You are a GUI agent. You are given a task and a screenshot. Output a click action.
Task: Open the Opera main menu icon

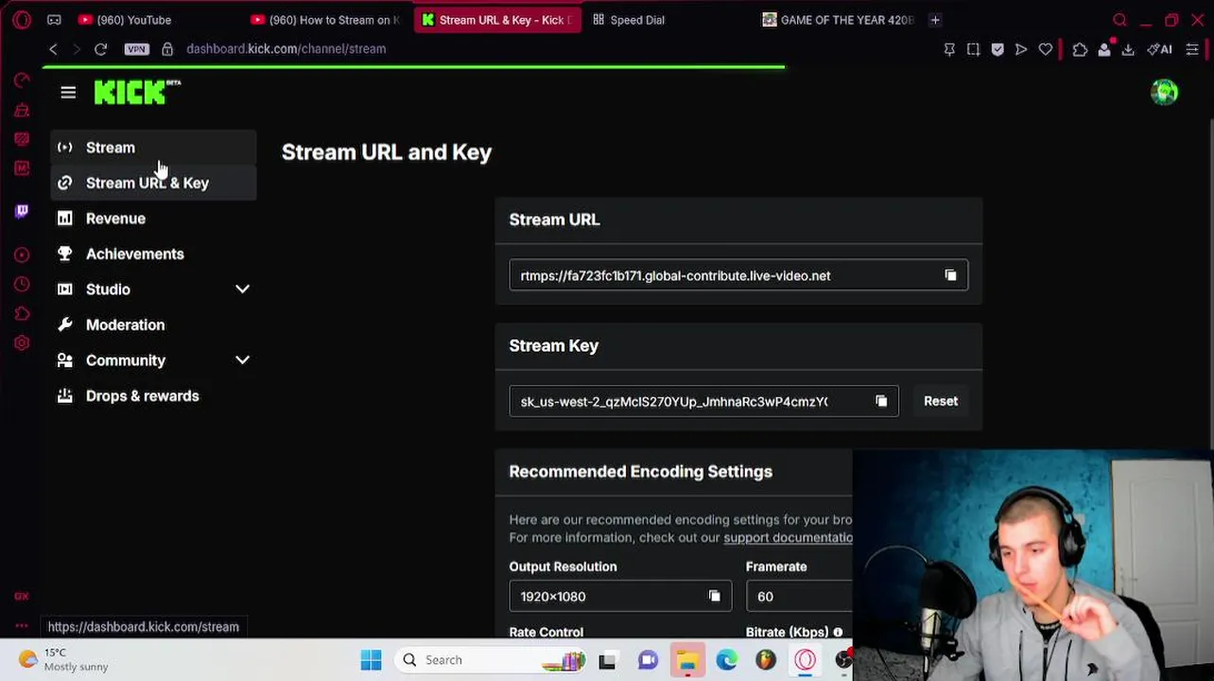pyautogui.click(x=21, y=20)
